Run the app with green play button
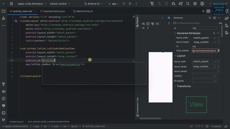Image resolution: width=230 pixels, height=129 pixels. pos(124,4)
